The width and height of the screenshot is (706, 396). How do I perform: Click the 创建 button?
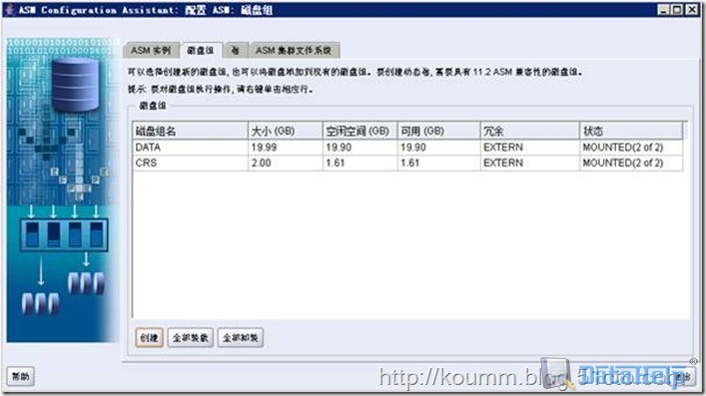coord(149,337)
